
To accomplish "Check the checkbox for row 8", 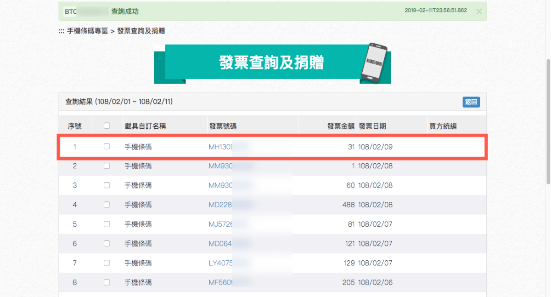I will click(107, 282).
